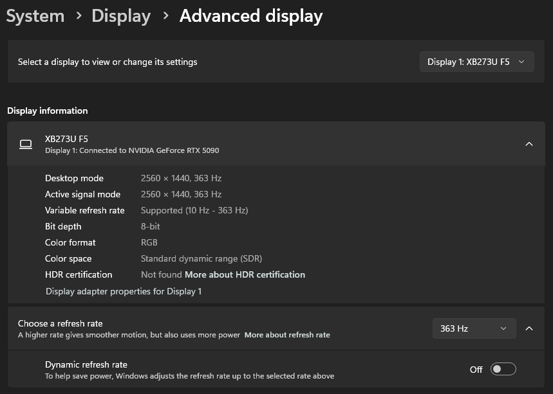
Task: Click the 'Color format' label
Action: pyautogui.click(x=70, y=242)
